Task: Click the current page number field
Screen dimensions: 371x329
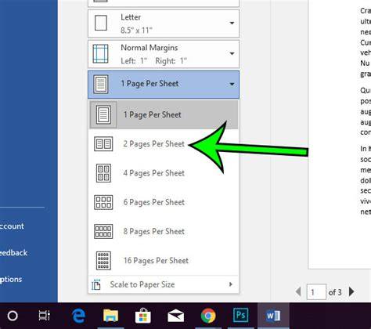Action: pyautogui.click(x=316, y=292)
